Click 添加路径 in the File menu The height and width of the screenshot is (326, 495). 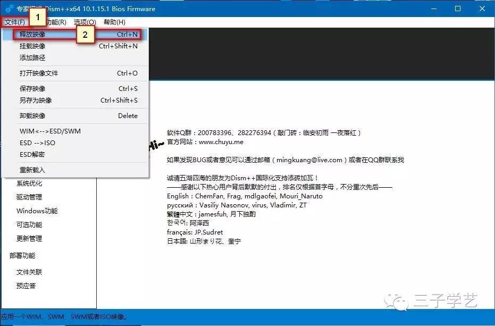coord(32,58)
